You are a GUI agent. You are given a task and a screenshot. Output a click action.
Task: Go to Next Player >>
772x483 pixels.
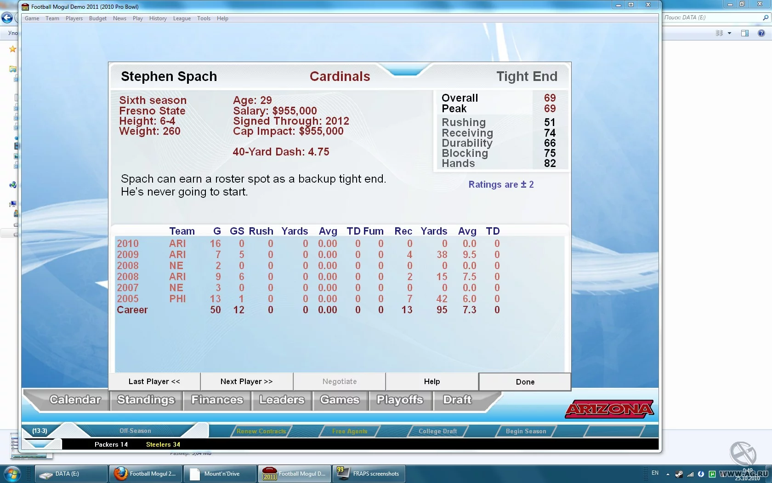pos(247,381)
